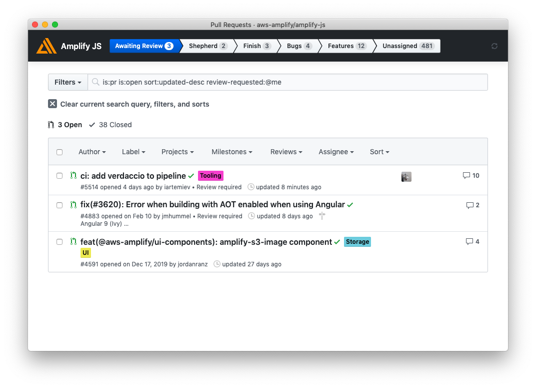Viewport: 536px width, 388px height.
Task: Click the pull request icon beside 3 Open
Action: click(x=51, y=125)
